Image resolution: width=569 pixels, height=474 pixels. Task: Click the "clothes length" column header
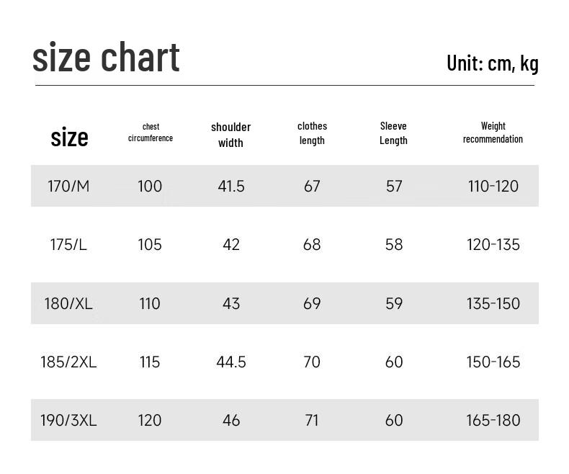pyautogui.click(x=312, y=133)
